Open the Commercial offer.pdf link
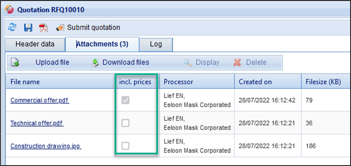The height and width of the screenshot is (166, 351). coord(40,101)
